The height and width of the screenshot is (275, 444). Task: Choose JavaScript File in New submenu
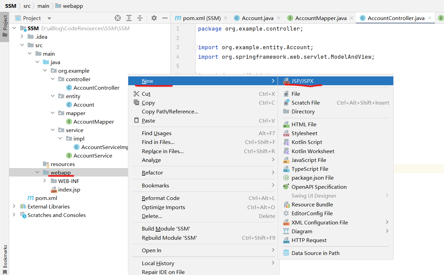tap(335, 160)
